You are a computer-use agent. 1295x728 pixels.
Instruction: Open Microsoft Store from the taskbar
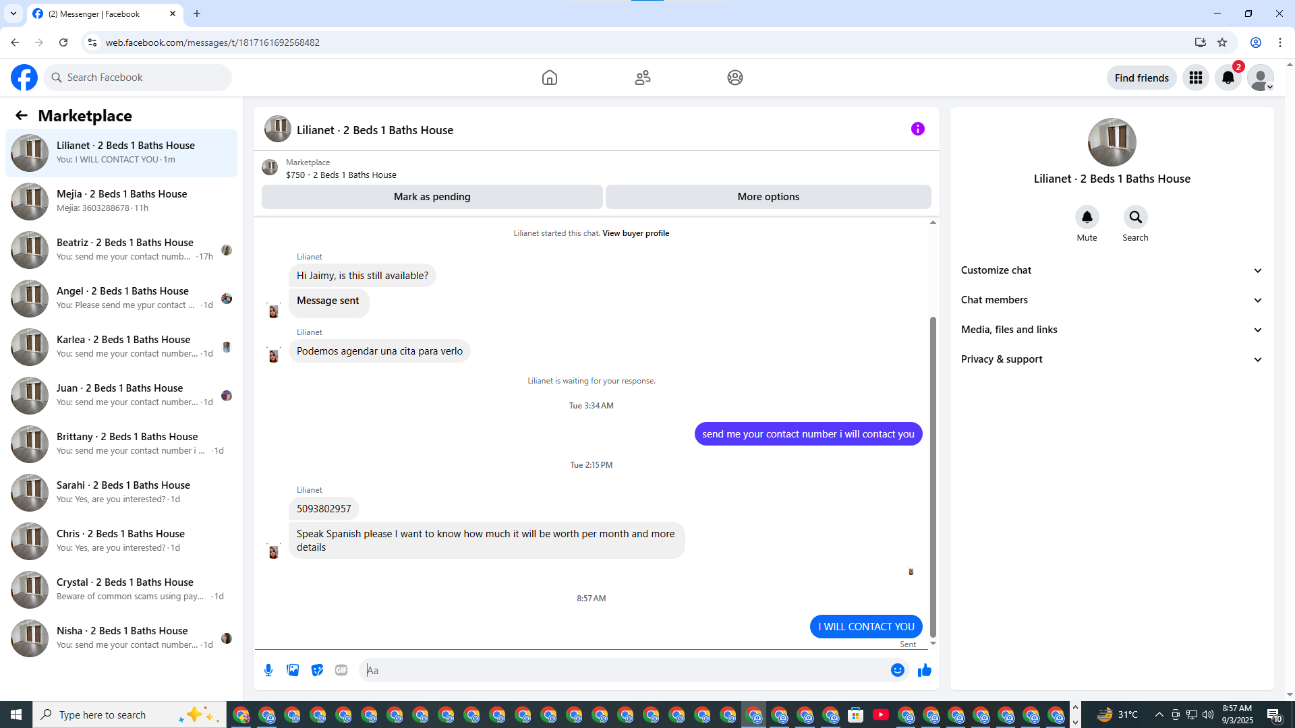tap(855, 715)
